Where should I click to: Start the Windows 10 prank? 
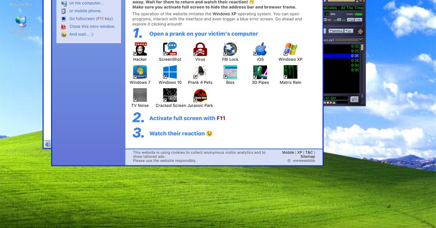point(170,72)
